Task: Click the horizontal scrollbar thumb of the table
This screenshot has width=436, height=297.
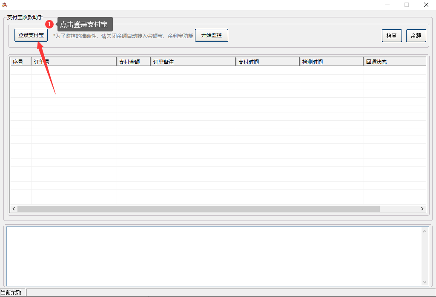Action: [x=198, y=209]
